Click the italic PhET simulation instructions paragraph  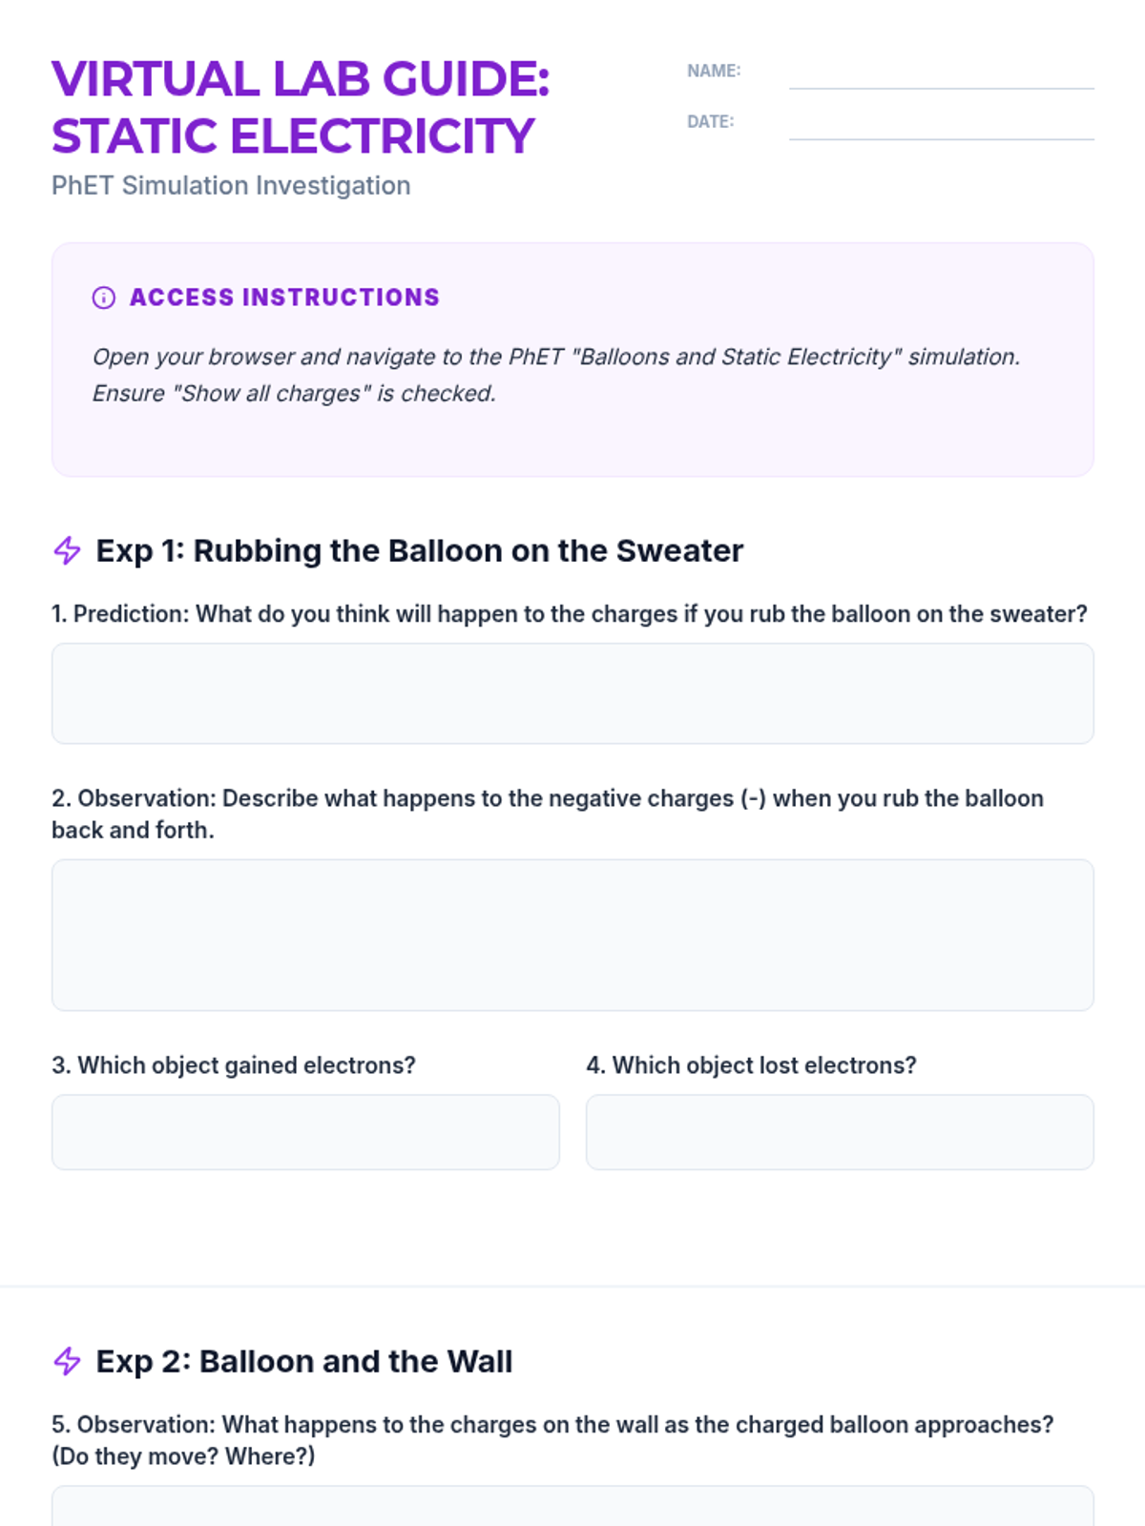[555, 375]
